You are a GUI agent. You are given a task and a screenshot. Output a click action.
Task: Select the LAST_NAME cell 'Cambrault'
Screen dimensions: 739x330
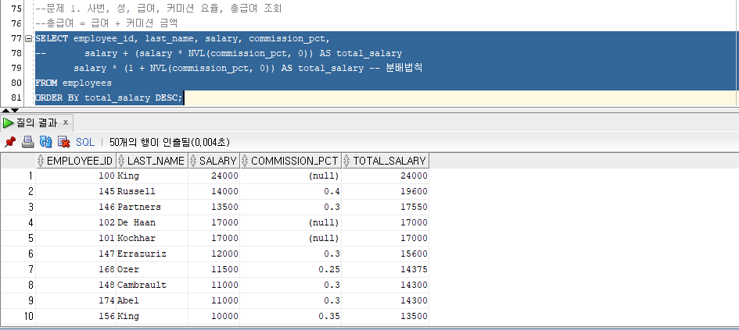point(152,285)
